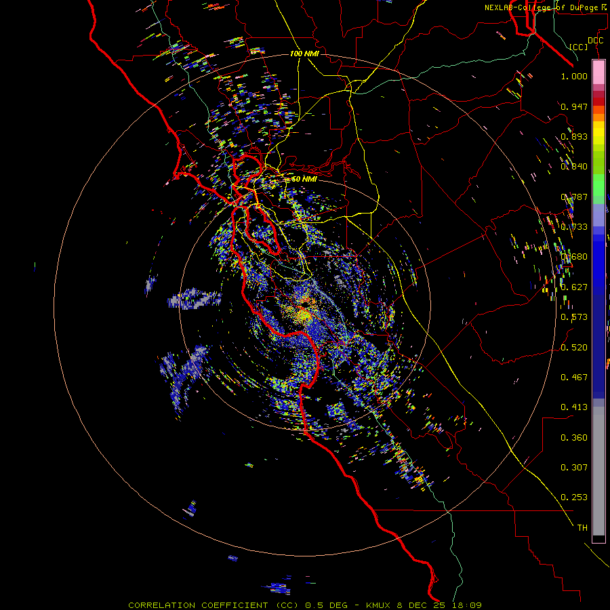
Task: Click the TH threshold label in legend
Action: point(582,528)
